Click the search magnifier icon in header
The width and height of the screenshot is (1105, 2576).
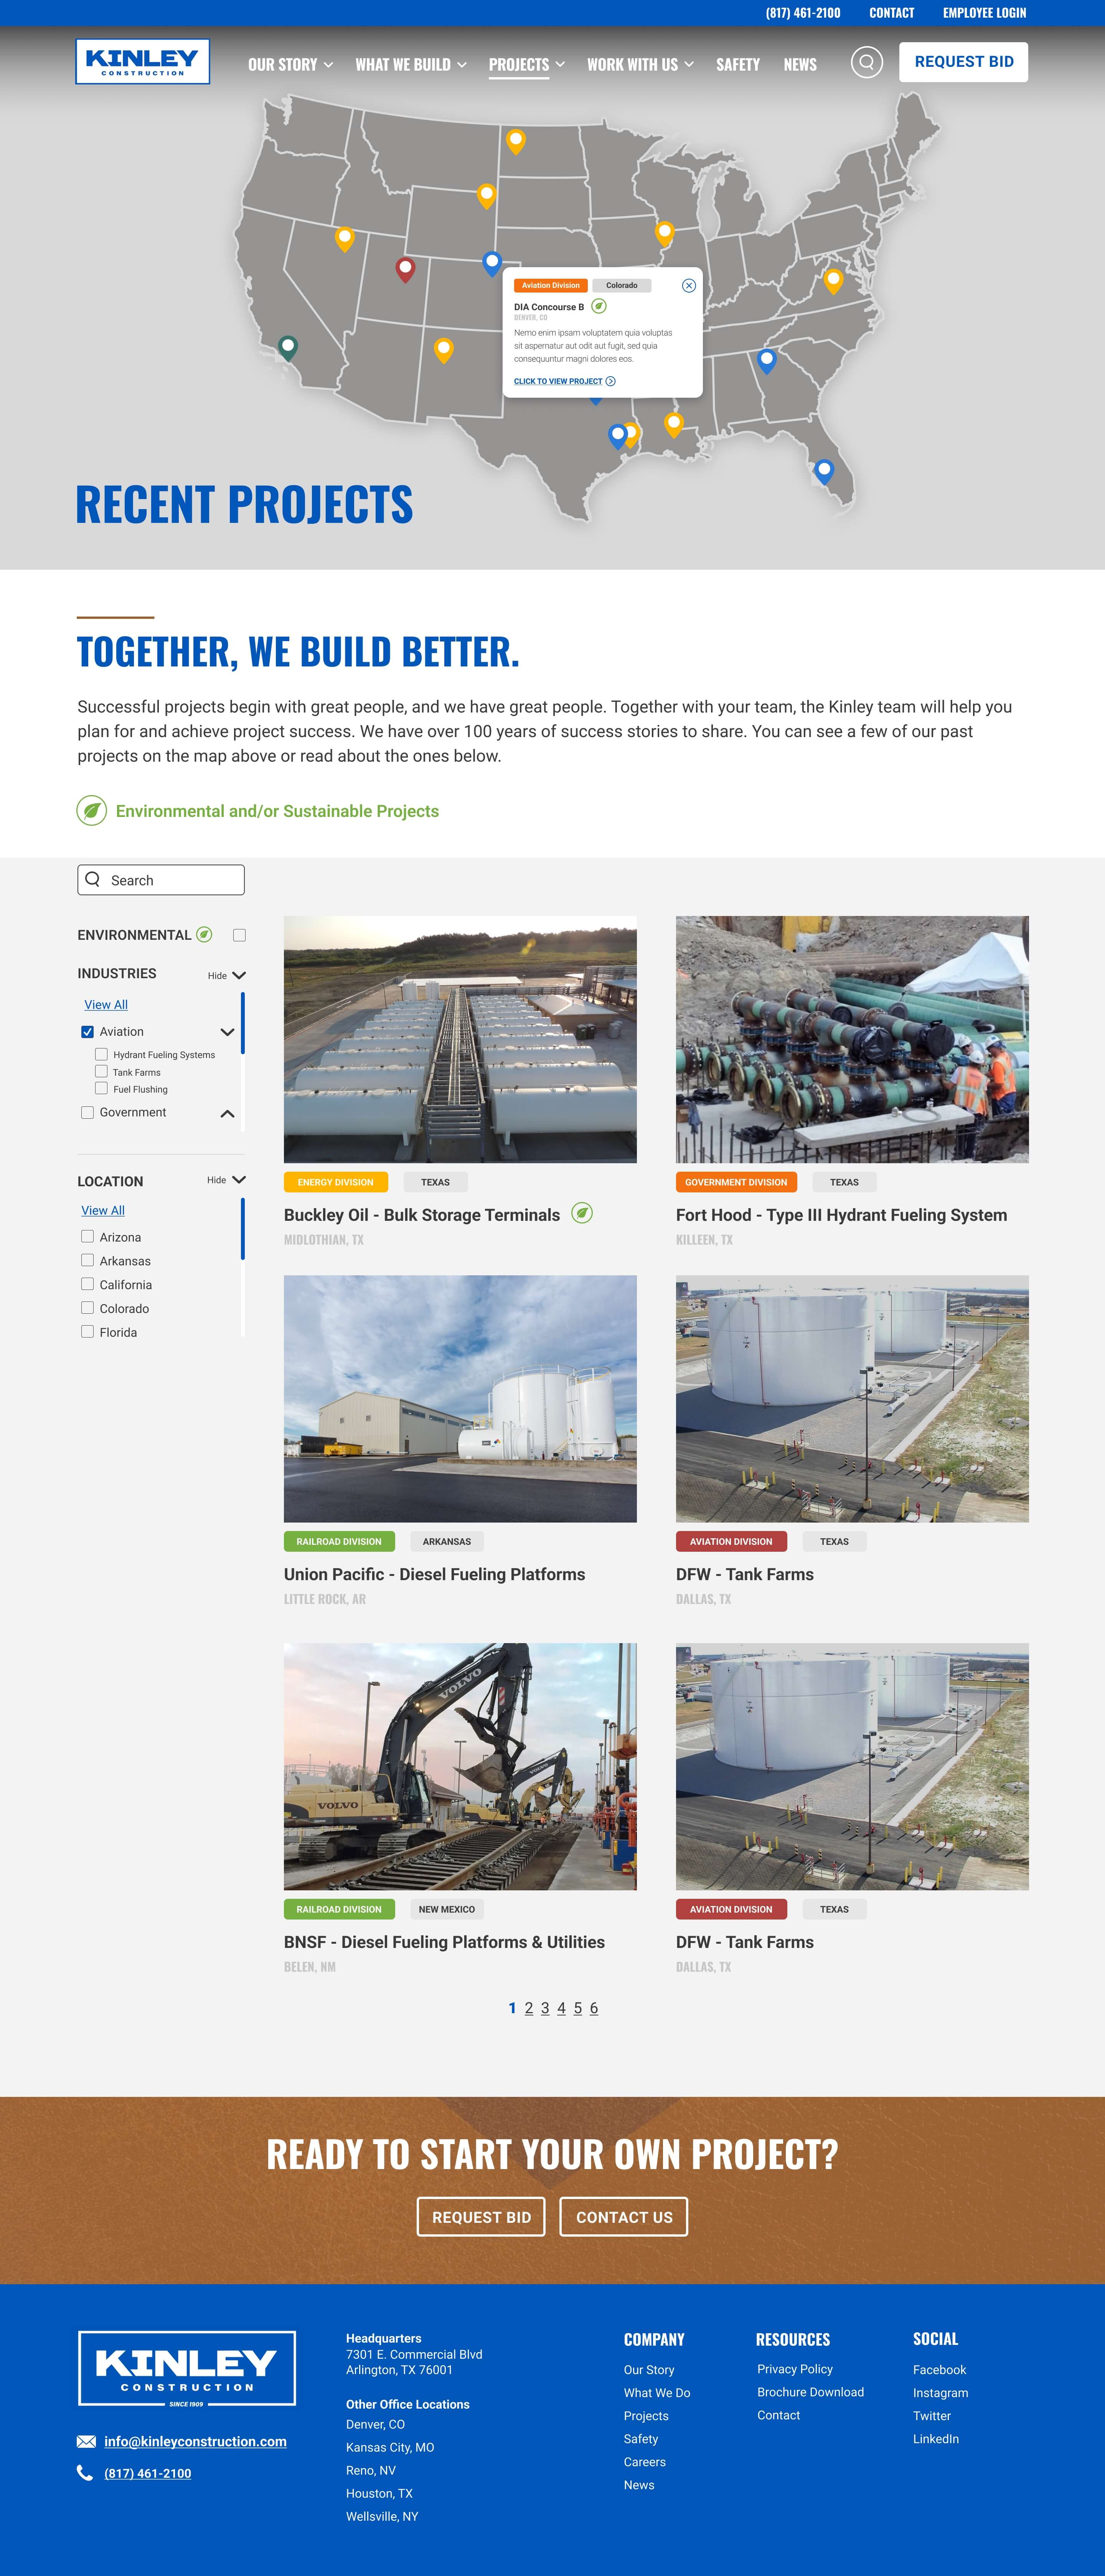pyautogui.click(x=866, y=62)
